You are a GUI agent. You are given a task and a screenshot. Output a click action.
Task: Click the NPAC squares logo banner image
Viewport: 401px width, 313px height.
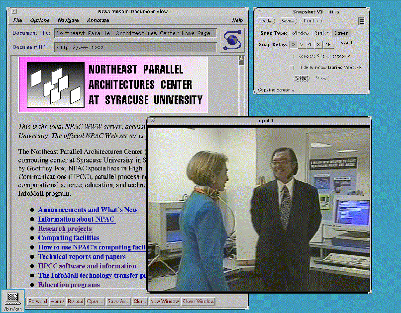(x=113, y=84)
